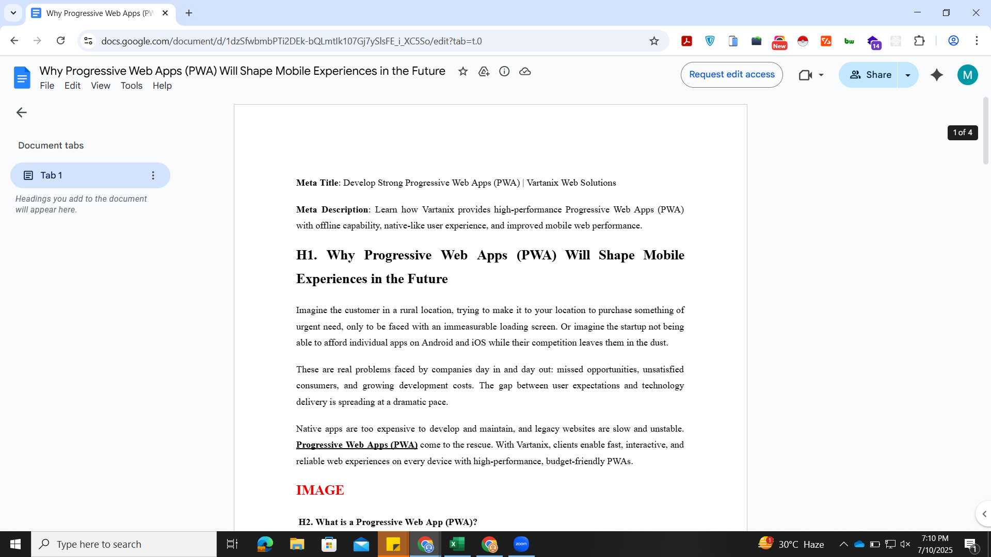Check the cloud save status icon

(x=525, y=72)
